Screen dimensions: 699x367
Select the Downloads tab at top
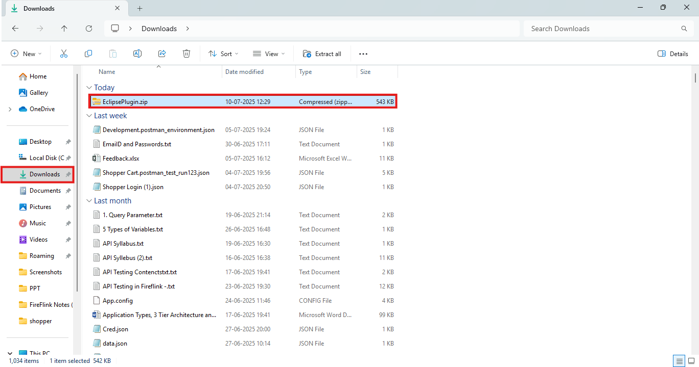[x=66, y=9]
